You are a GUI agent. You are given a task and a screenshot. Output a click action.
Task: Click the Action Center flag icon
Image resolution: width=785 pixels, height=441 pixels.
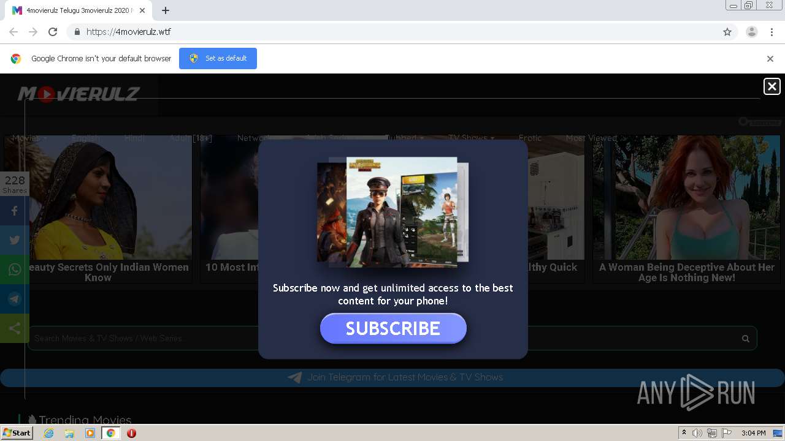coord(727,433)
